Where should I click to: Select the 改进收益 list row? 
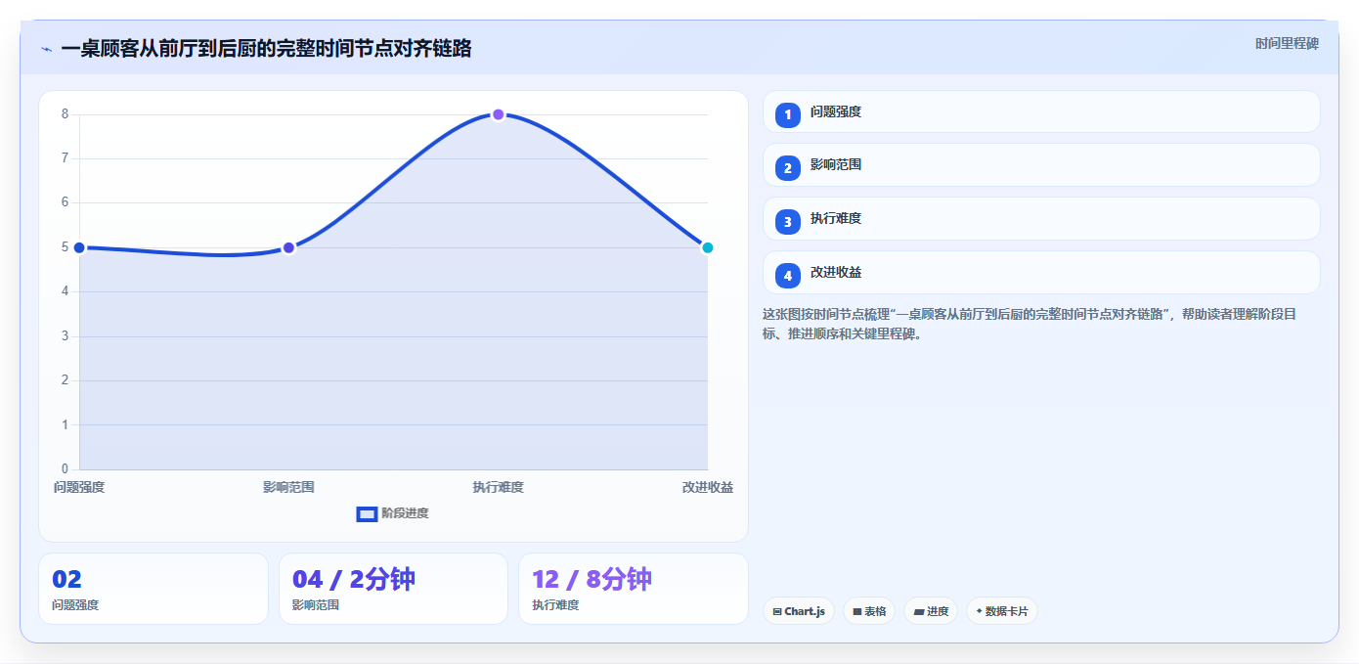pyautogui.click(x=1041, y=273)
